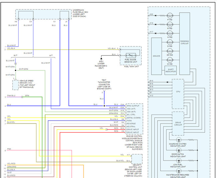This screenshot has height=178, width=217.
Task: Click the 'DRIVER' block
Action: (157, 56)
